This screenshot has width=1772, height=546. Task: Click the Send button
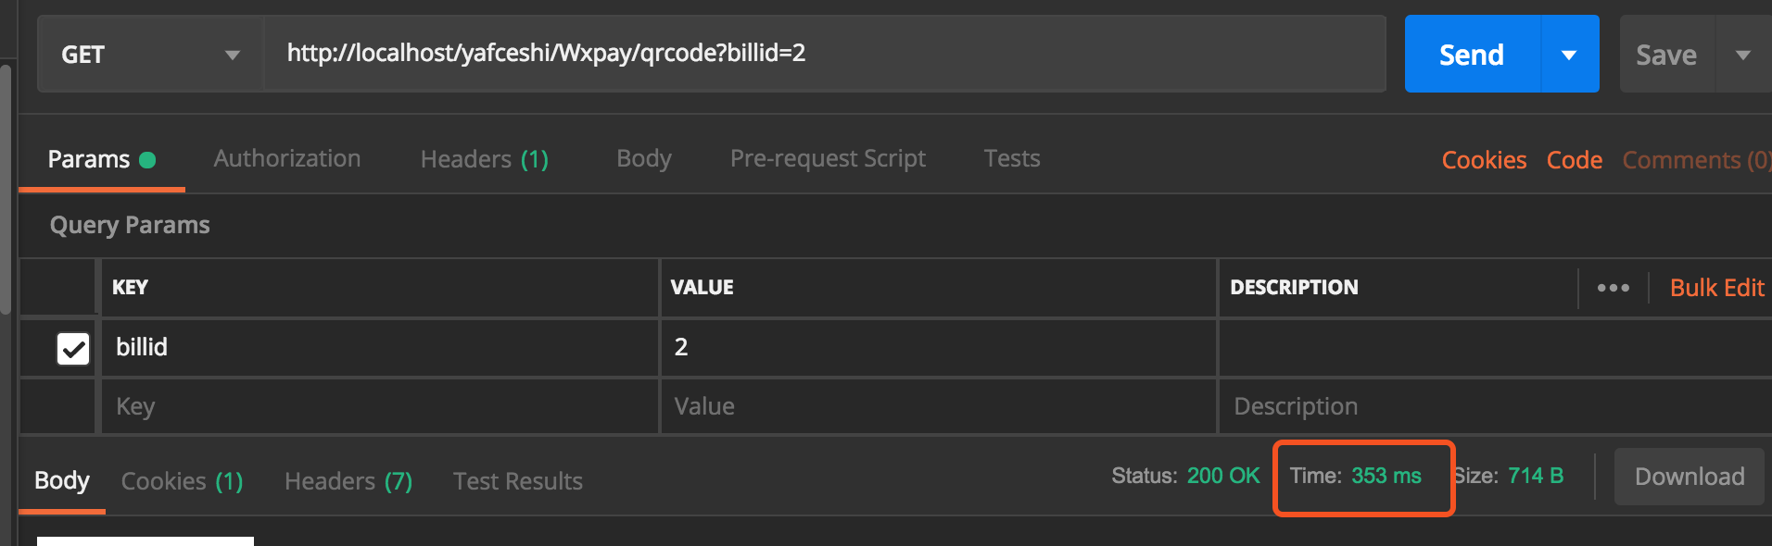(1472, 55)
